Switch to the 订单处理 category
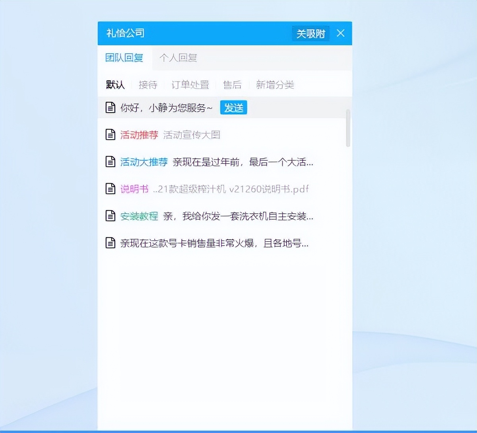The height and width of the screenshot is (433, 477). point(190,84)
